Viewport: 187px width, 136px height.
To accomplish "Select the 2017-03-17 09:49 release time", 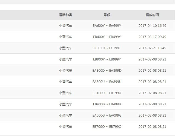I will (x=152, y=37).
